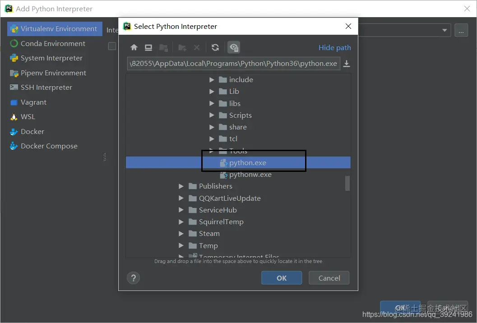Select pythonw.exe file icon

[223, 175]
